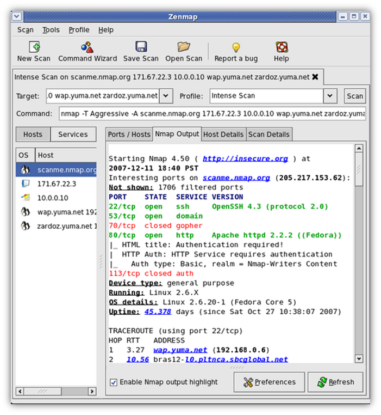The height and width of the screenshot is (415, 381).
Task: Click wap.yuma.net traceroute link
Action: [x=180, y=350]
